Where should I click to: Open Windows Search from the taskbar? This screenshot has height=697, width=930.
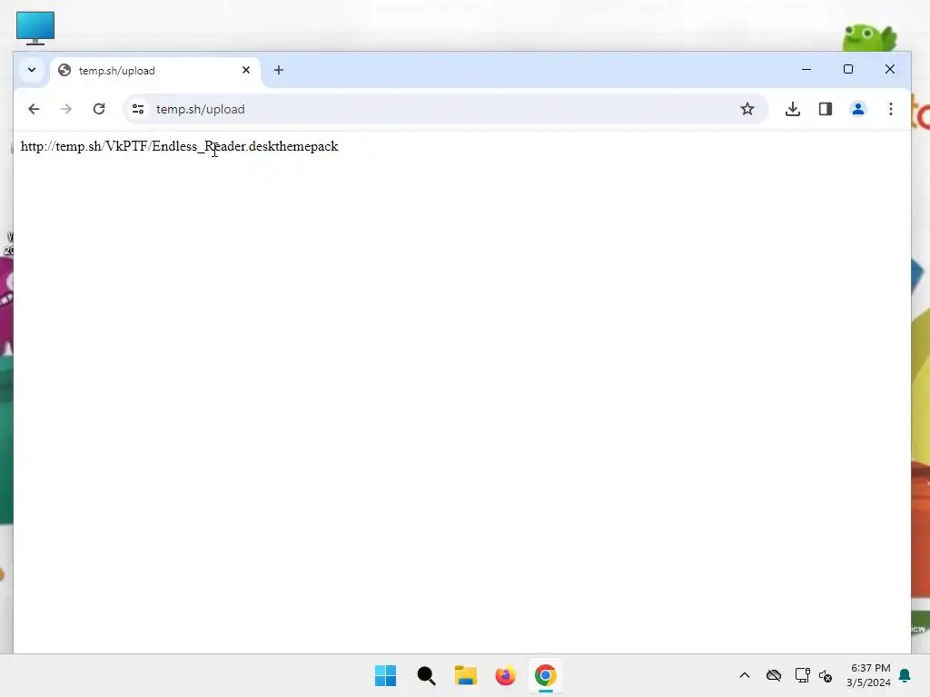(426, 675)
